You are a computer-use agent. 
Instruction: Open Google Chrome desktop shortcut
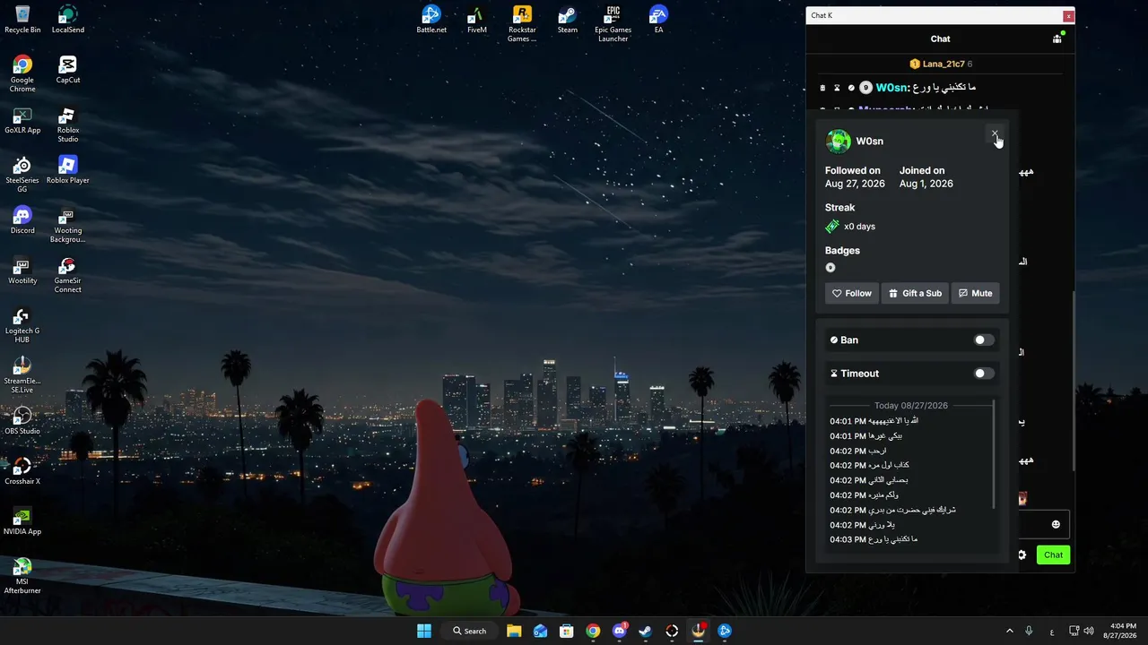pyautogui.click(x=22, y=73)
